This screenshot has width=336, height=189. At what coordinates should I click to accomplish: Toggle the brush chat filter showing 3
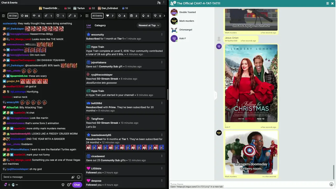72,16
